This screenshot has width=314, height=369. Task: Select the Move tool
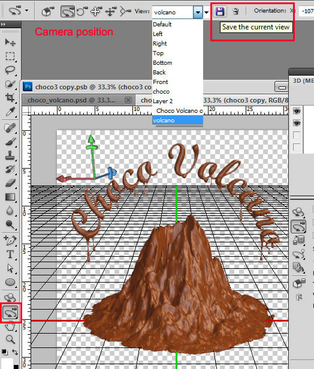tap(10, 43)
